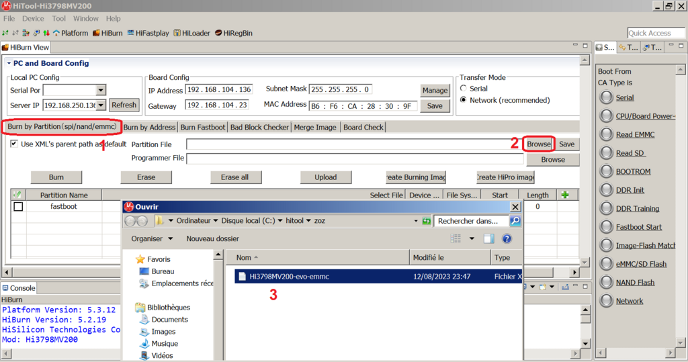Switch to Bad Block Checker tab
This screenshot has height=362, width=688.
pyautogui.click(x=259, y=127)
